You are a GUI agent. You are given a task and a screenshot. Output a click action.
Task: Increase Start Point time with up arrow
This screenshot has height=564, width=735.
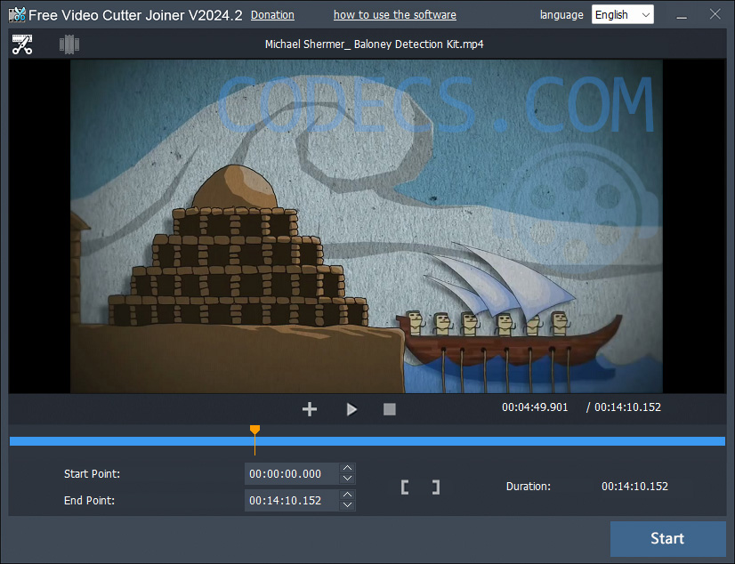[x=347, y=468]
